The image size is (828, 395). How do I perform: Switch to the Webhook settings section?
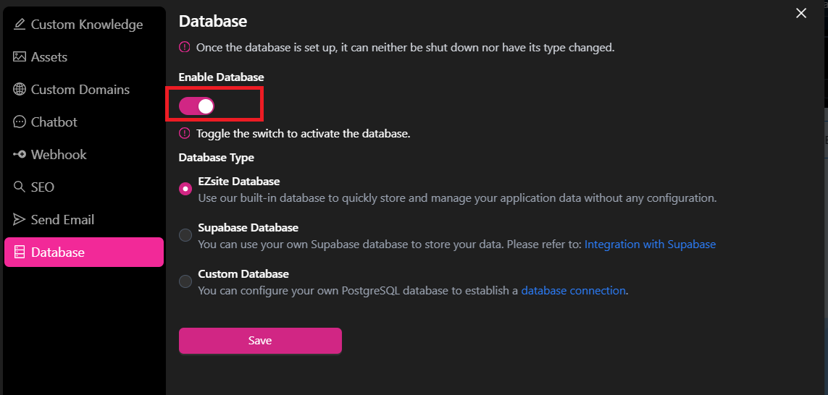coord(84,155)
